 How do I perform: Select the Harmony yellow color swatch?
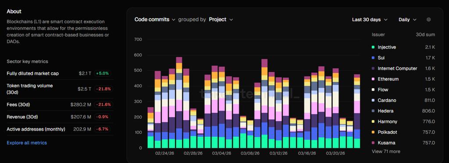(373, 121)
